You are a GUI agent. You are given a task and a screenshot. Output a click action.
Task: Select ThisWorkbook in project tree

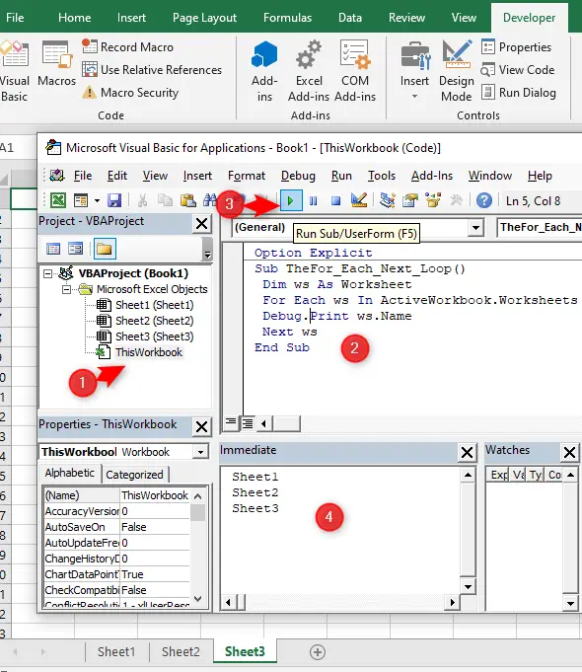click(x=149, y=352)
